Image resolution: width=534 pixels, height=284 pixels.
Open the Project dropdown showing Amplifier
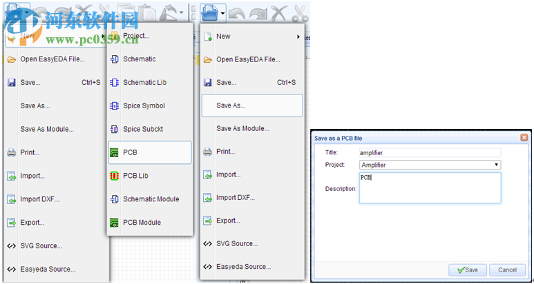click(x=430, y=165)
